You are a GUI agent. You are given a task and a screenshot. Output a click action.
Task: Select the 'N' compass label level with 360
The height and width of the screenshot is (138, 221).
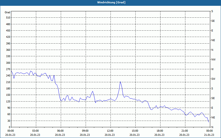212,50
